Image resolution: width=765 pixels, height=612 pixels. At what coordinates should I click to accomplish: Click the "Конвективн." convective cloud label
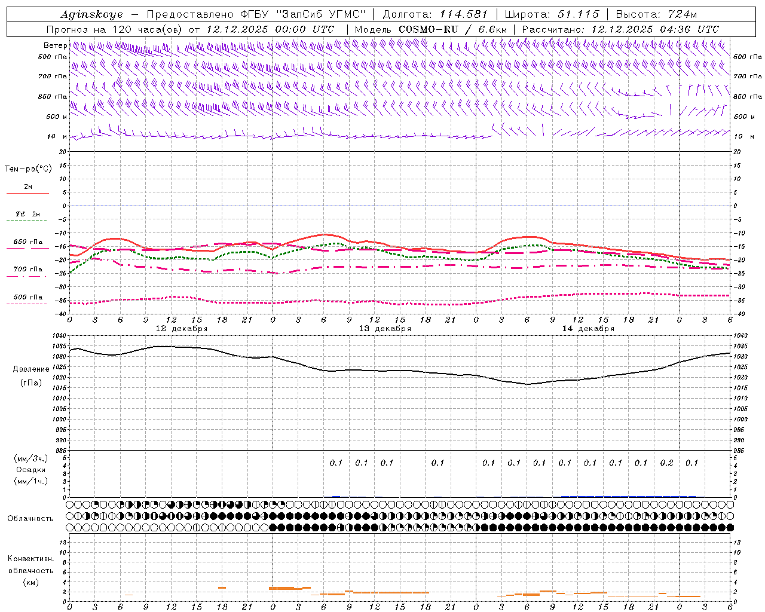click(31, 559)
